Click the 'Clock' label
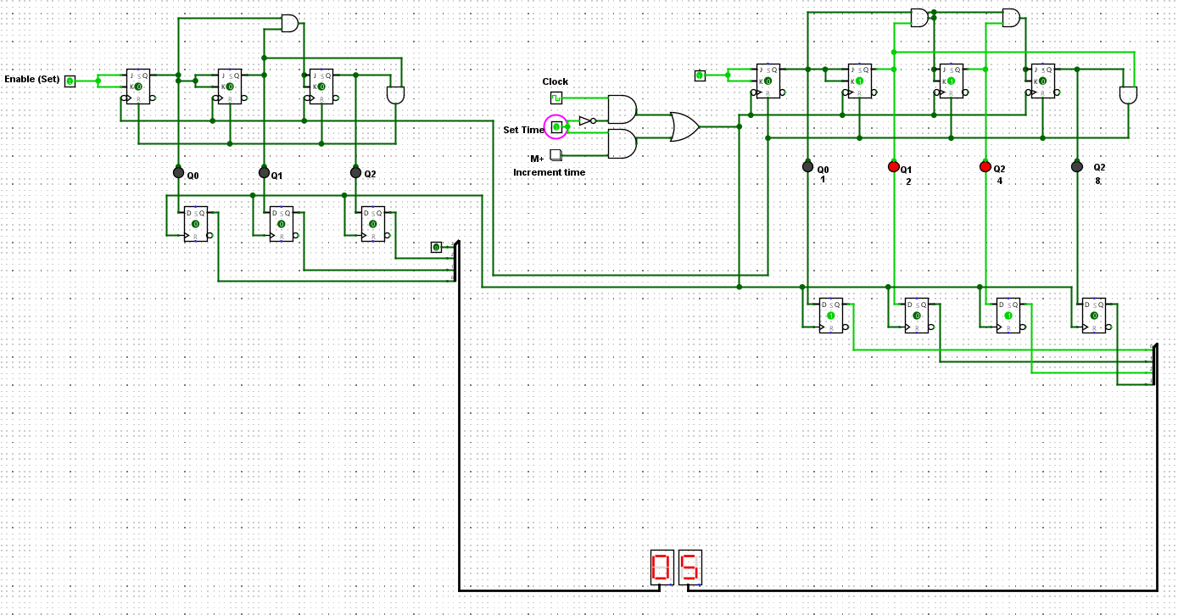 click(x=556, y=81)
